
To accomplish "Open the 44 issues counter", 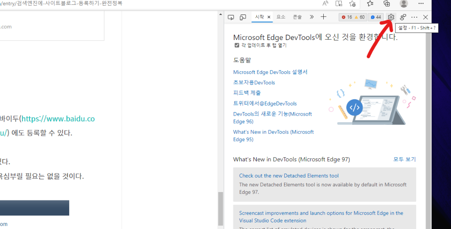I will pos(376,17).
